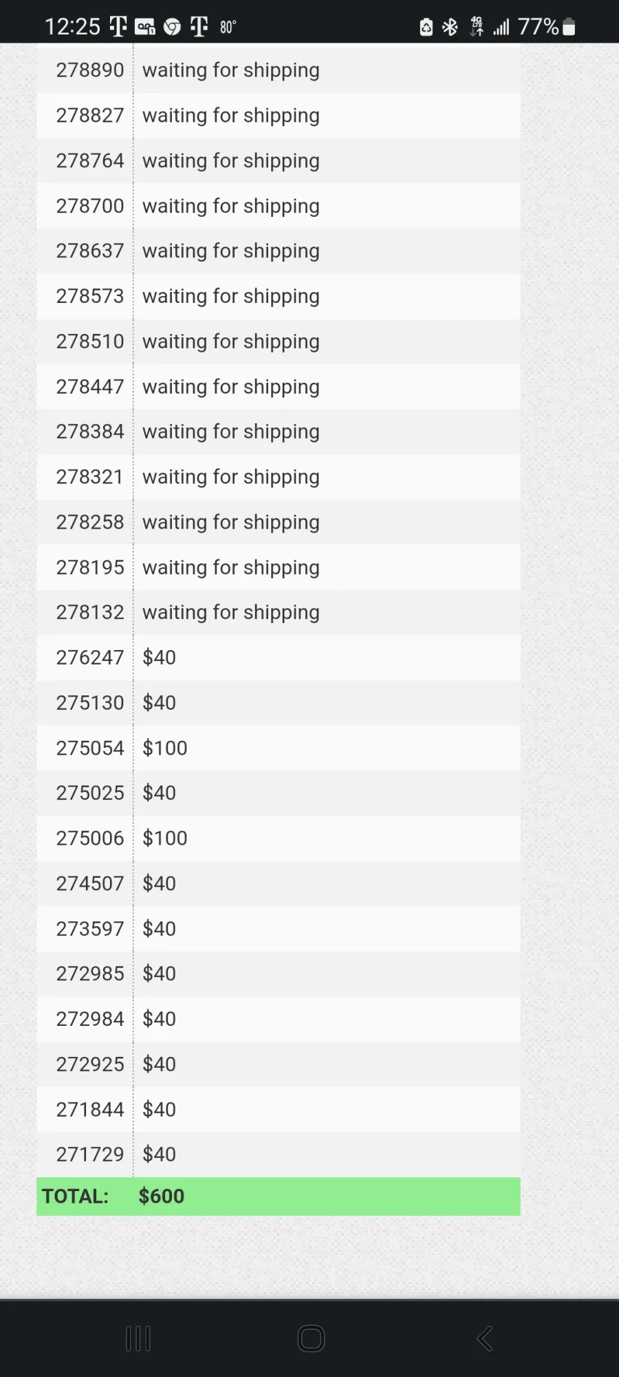The width and height of the screenshot is (619, 1377).
Task: Select order number 278132
Action: 90,613
